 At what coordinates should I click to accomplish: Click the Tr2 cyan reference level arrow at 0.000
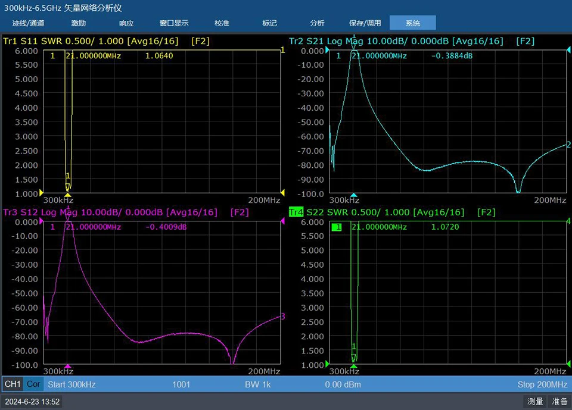(x=327, y=51)
